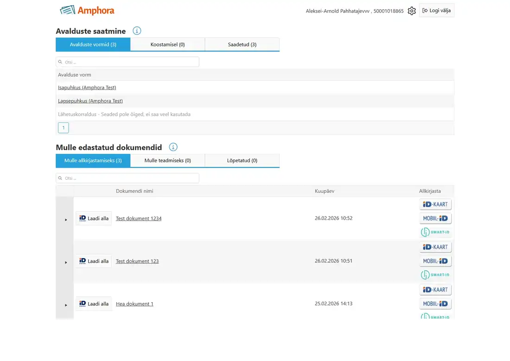Select Mulle allkirjastamiseks (3) tab
This screenshot has width=510, height=361.
pyautogui.click(x=93, y=160)
